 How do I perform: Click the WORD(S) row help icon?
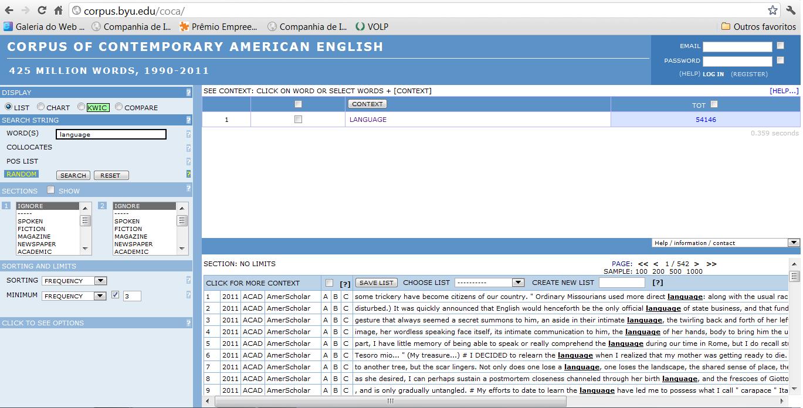(188, 134)
